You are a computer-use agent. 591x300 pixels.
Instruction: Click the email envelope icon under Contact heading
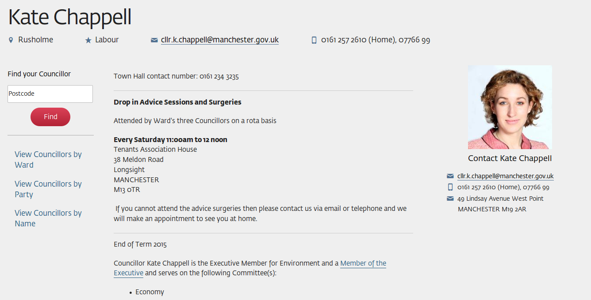coord(450,176)
